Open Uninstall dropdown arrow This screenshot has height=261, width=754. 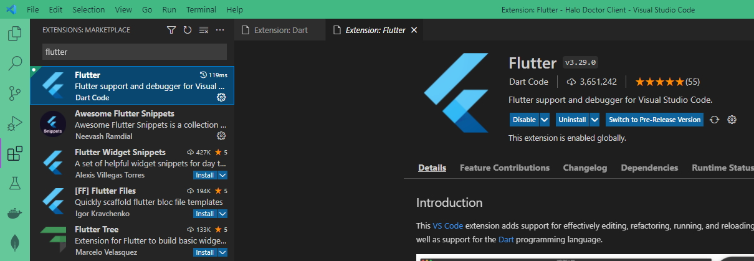(594, 120)
